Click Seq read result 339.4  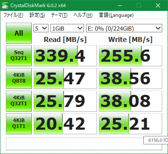(65, 56)
